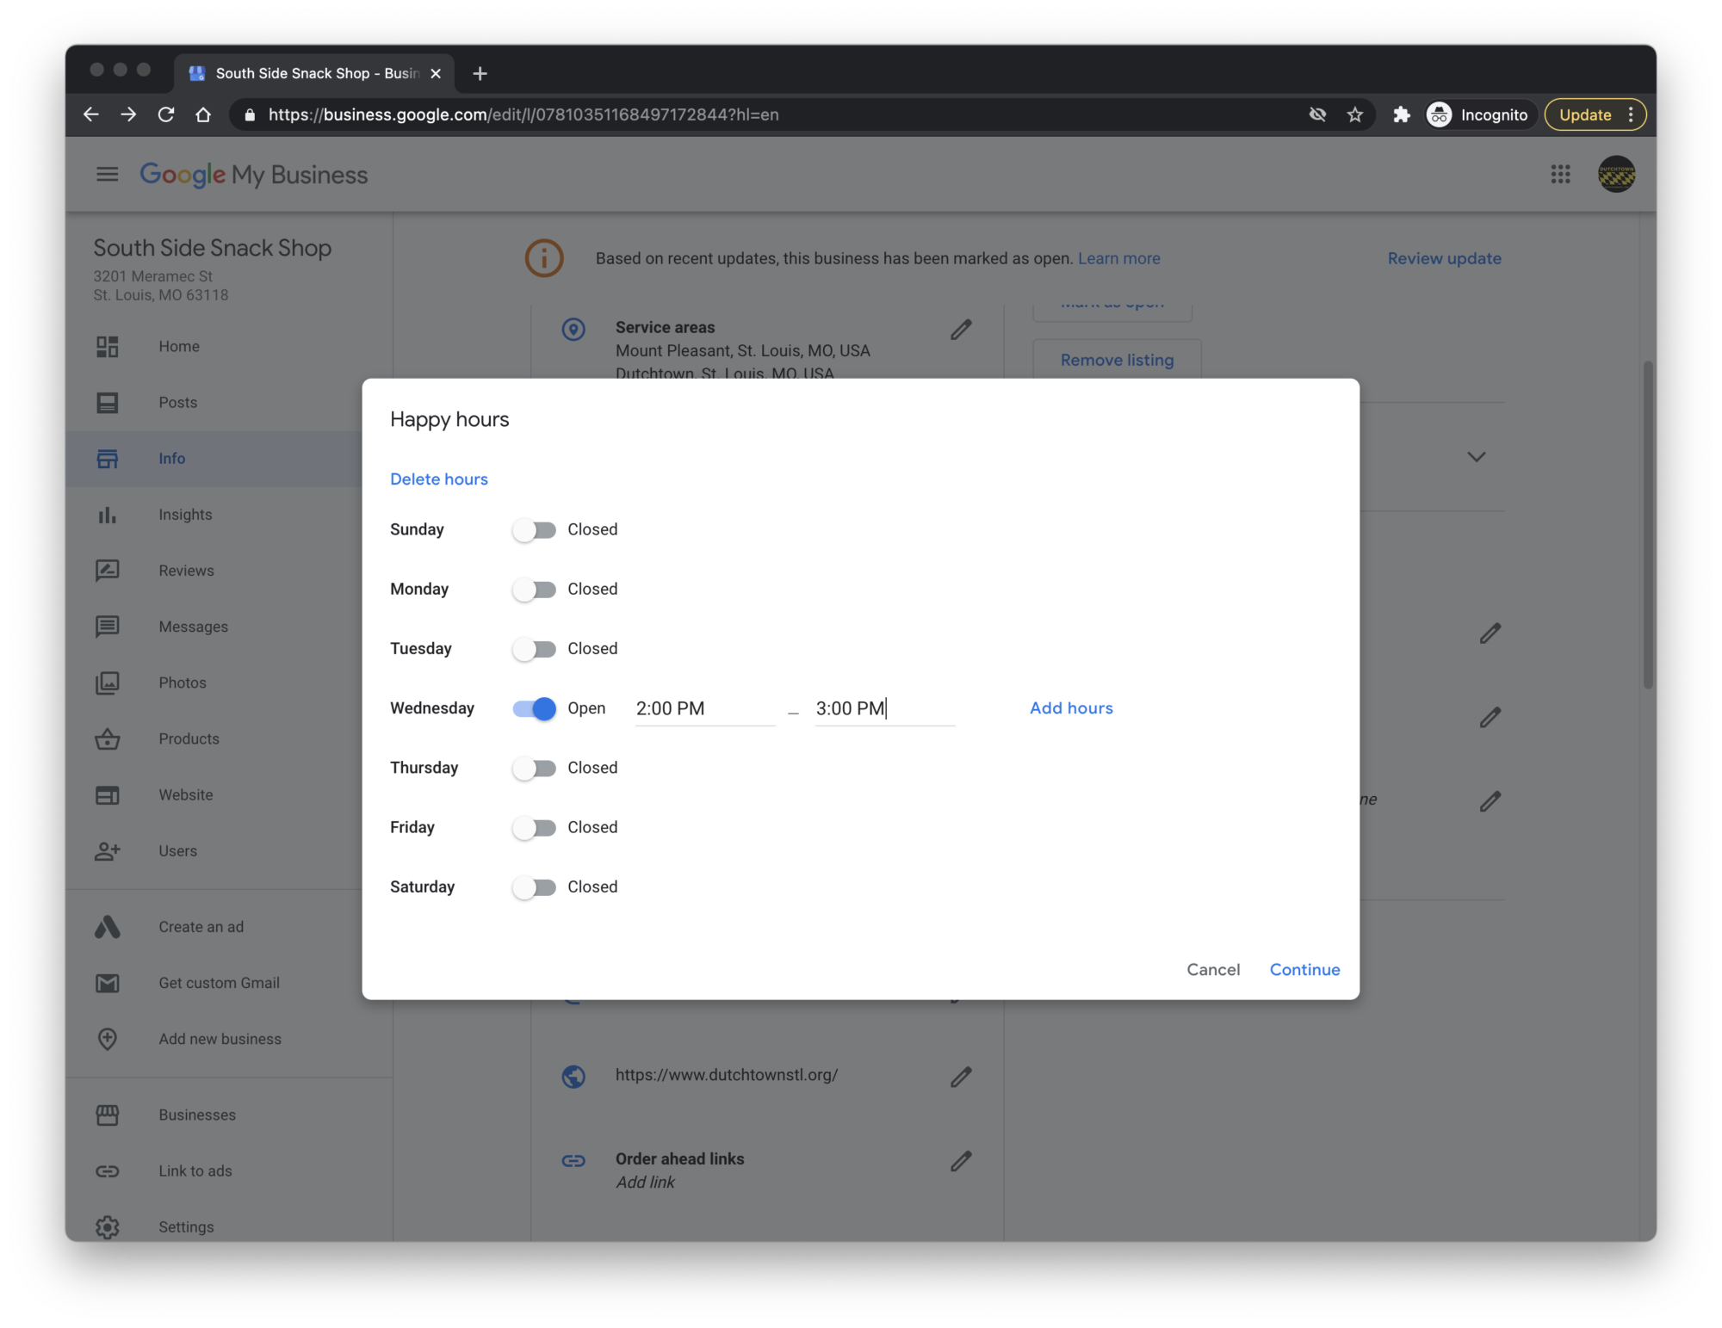Click the browser back arrow

point(90,114)
